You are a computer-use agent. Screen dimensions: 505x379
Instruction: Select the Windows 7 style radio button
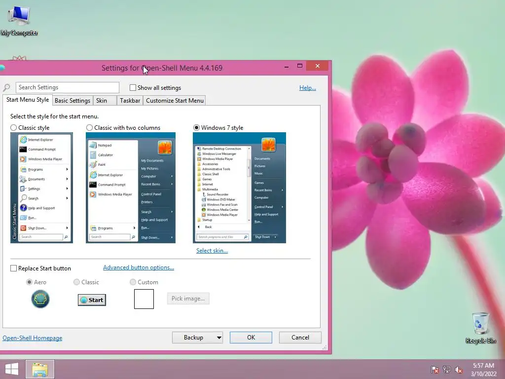point(196,128)
